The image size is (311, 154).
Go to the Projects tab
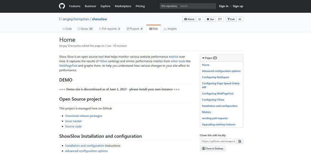135,29
